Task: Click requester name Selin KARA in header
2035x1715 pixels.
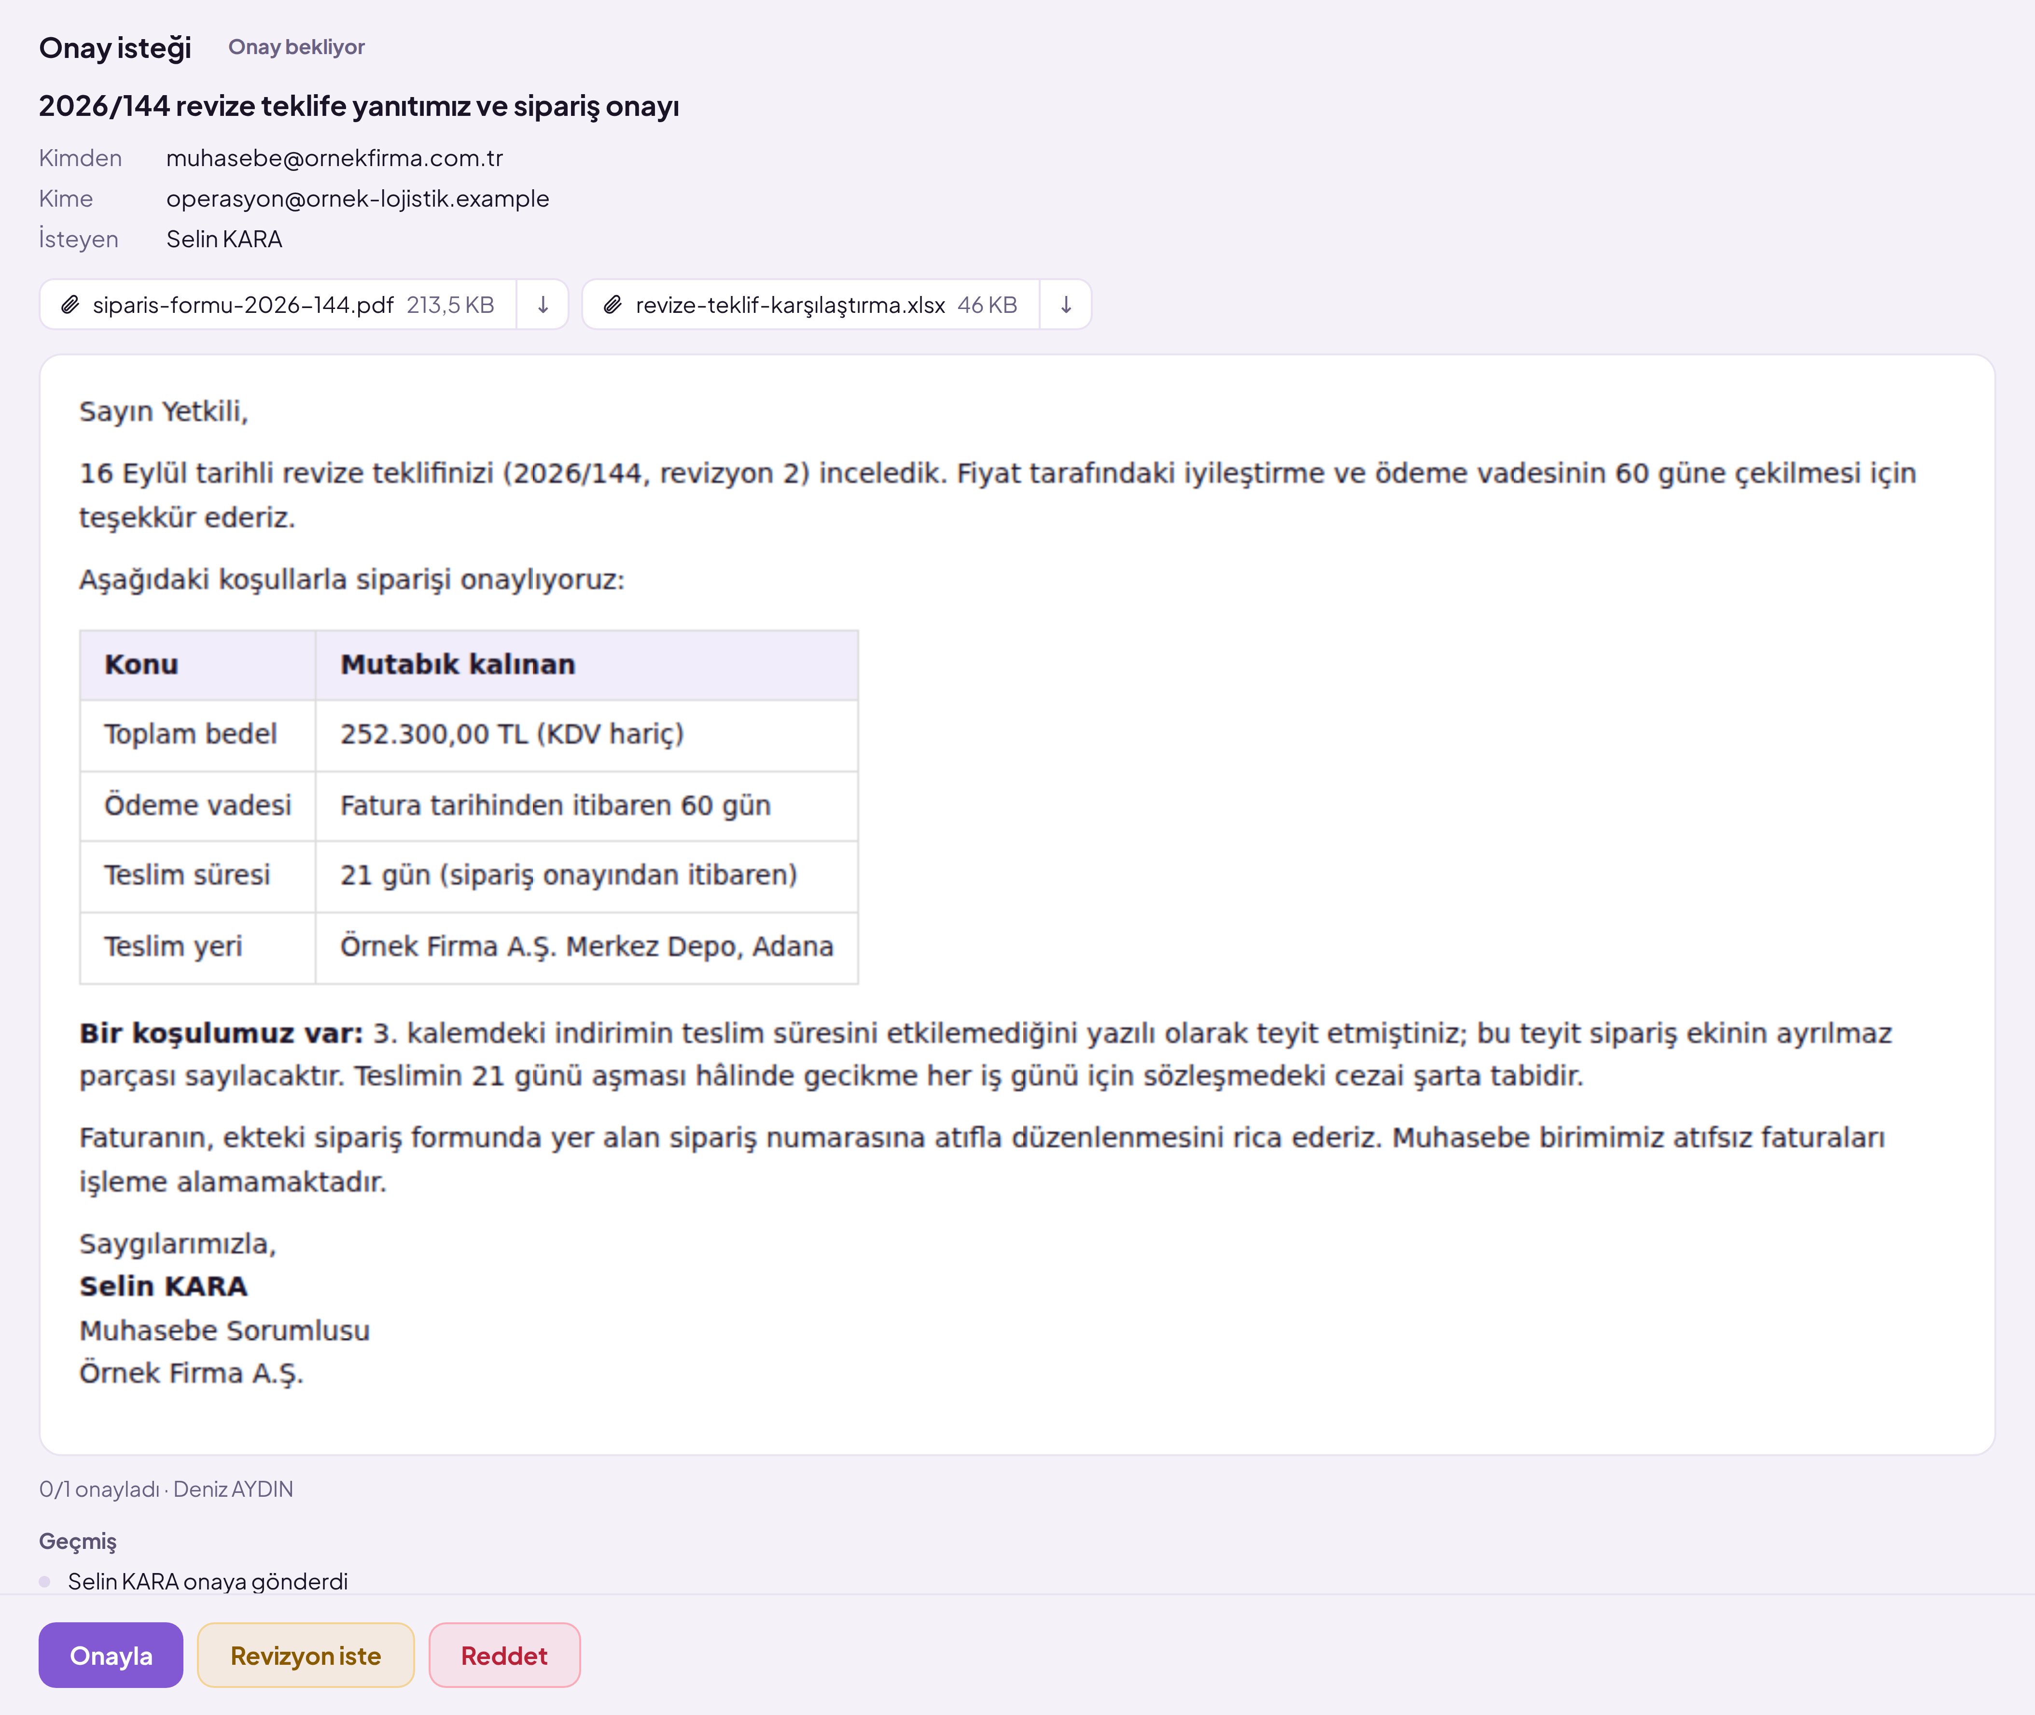Action: click(x=224, y=239)
